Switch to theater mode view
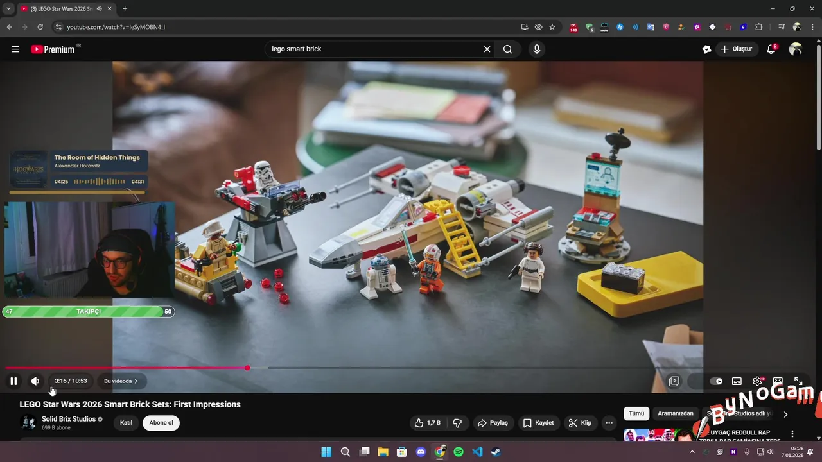 pos(778,381)
